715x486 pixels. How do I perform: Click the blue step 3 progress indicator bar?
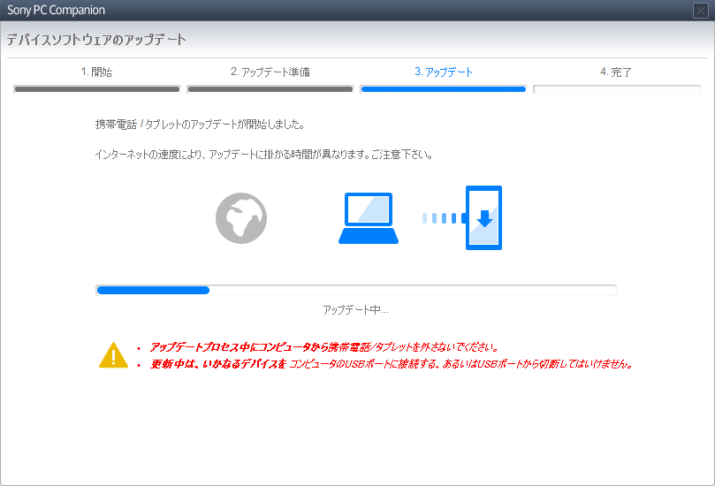pyautogui.click(x=443, y=89)
